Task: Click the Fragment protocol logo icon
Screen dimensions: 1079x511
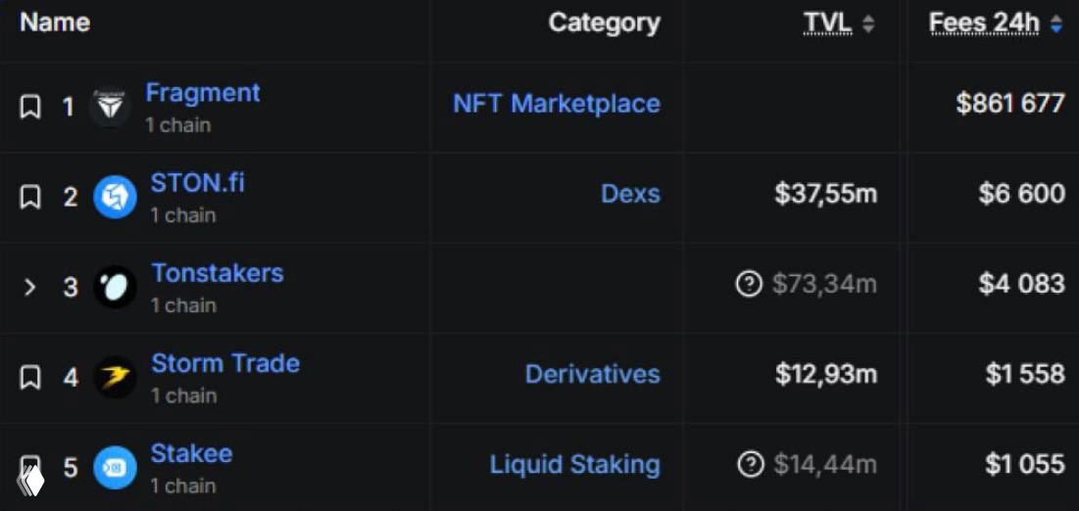Action: coord(110,107)
